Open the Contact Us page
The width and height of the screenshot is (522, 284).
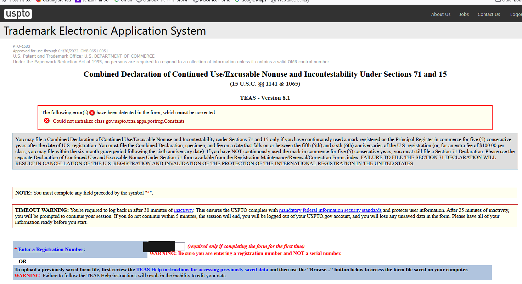(489, 15)
